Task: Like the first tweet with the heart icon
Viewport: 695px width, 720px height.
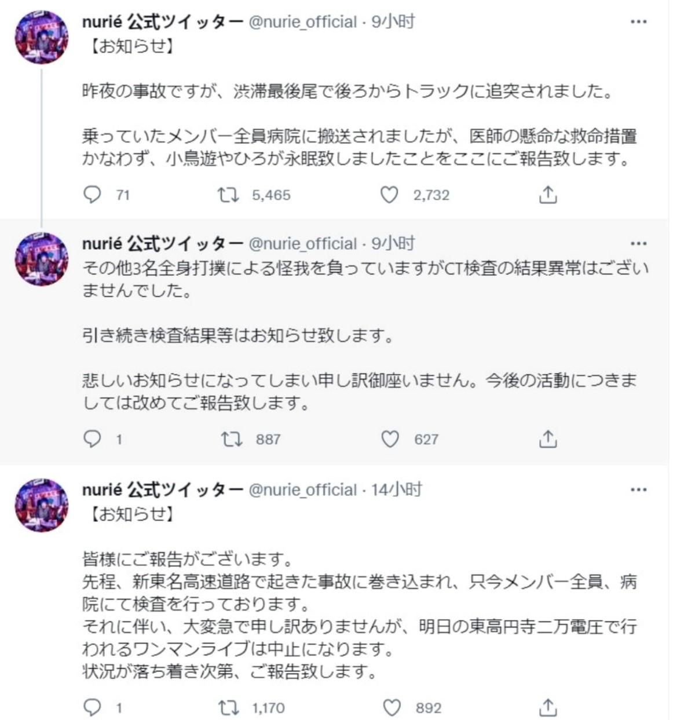Action: [389, 195]
